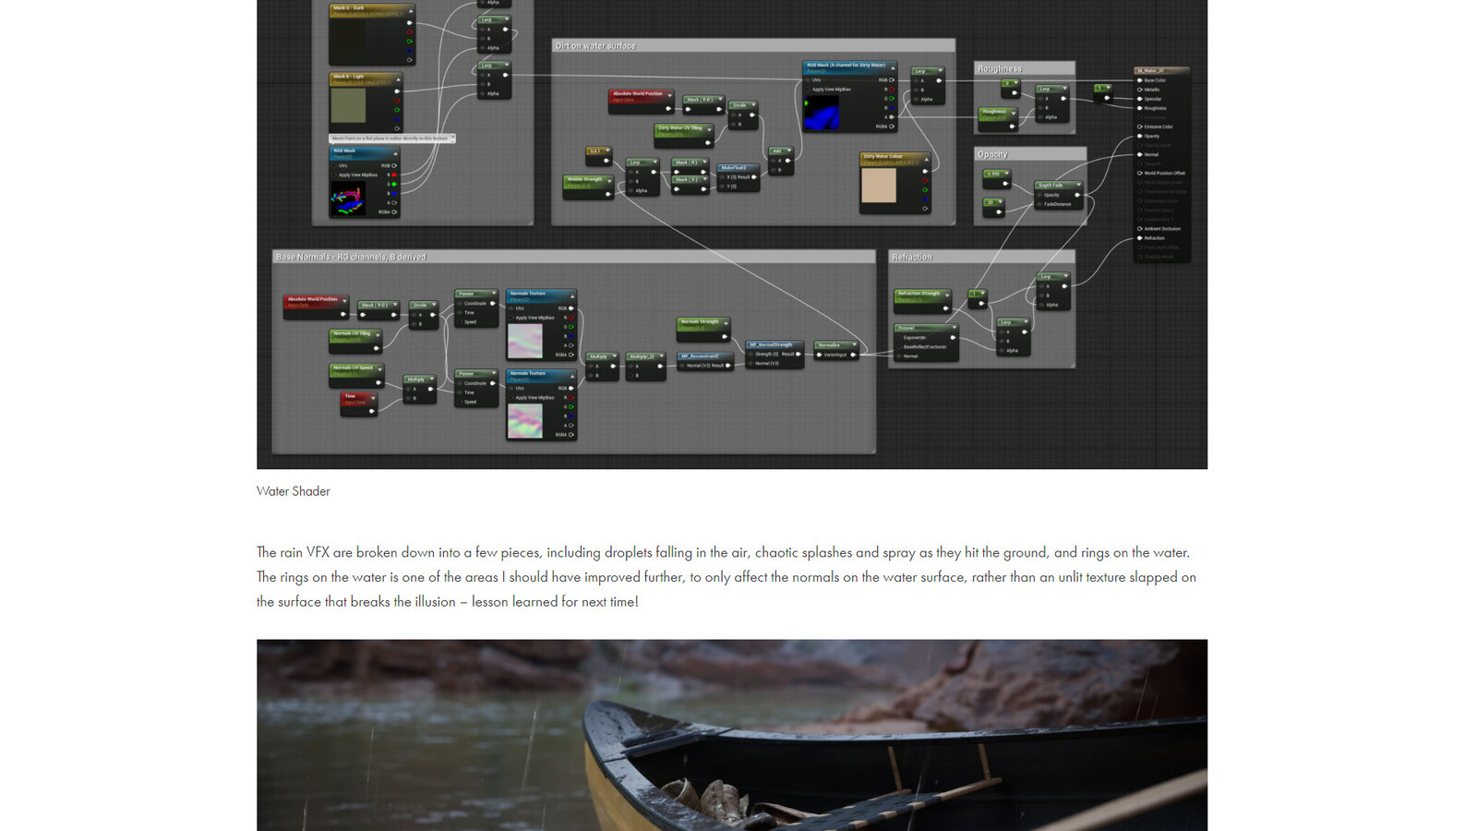
Task: Select the Refraction Strength parameter node
Action: click(x=922, y=300)
